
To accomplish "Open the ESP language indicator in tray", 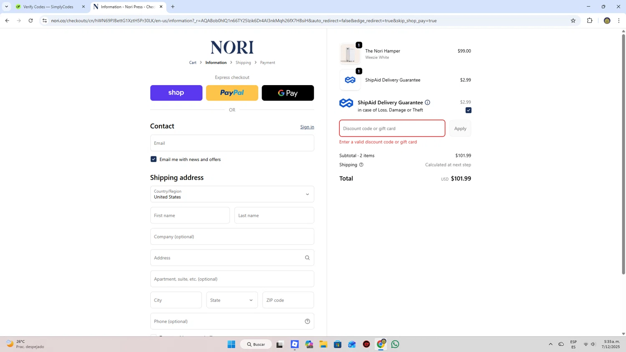I will [x=573, y=344].
